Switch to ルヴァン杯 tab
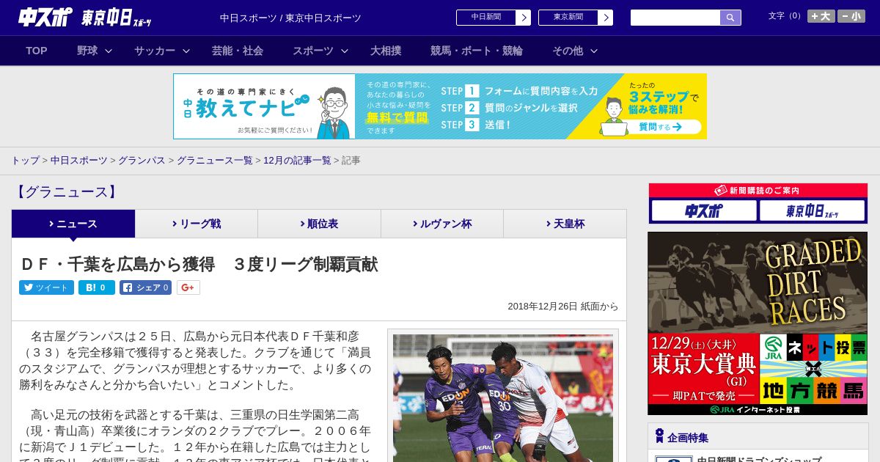880x462 pixels. coord(442,224)
